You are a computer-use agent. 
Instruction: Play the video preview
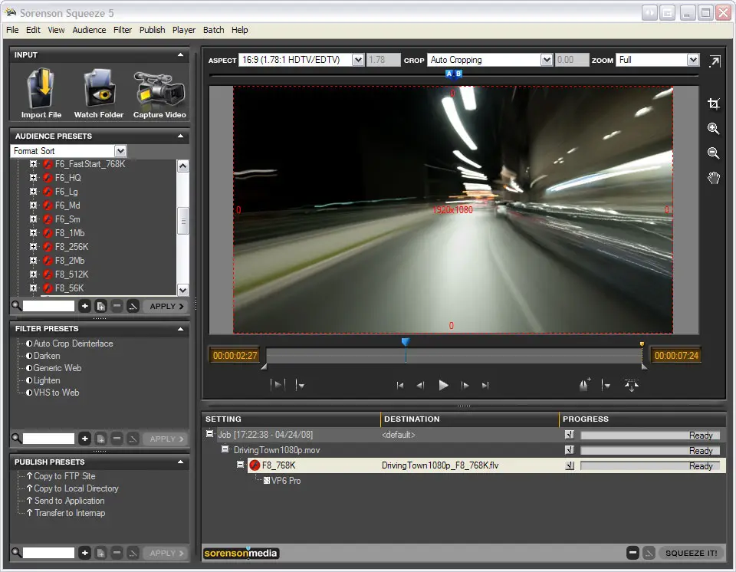tap(442, 386)
